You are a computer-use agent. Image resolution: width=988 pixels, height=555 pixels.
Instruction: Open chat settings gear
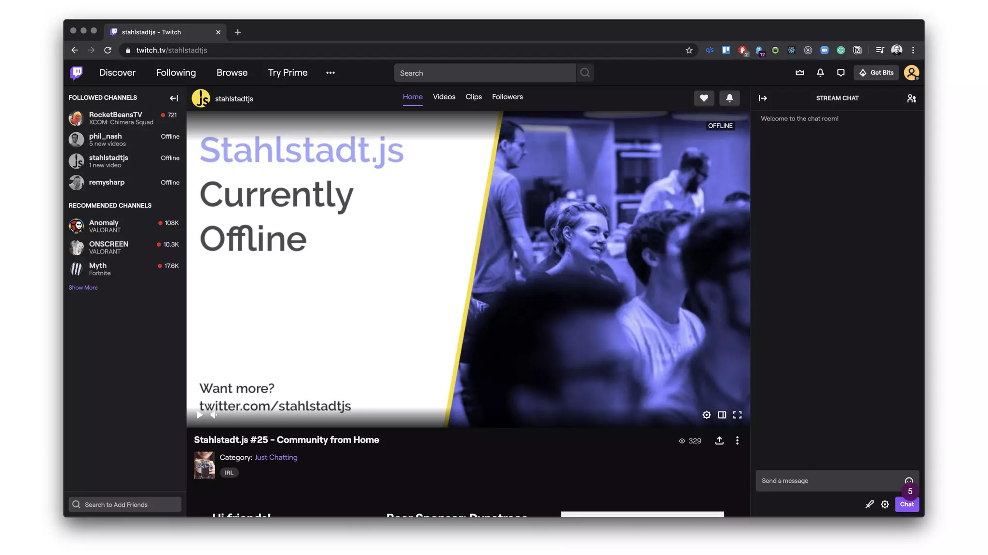pos(885,504)
